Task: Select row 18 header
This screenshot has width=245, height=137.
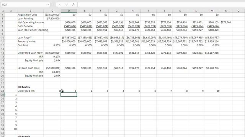Action: 3,68
